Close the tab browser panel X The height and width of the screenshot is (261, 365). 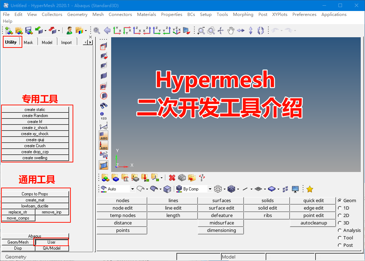pyautogui.click(x=91, y=37)
